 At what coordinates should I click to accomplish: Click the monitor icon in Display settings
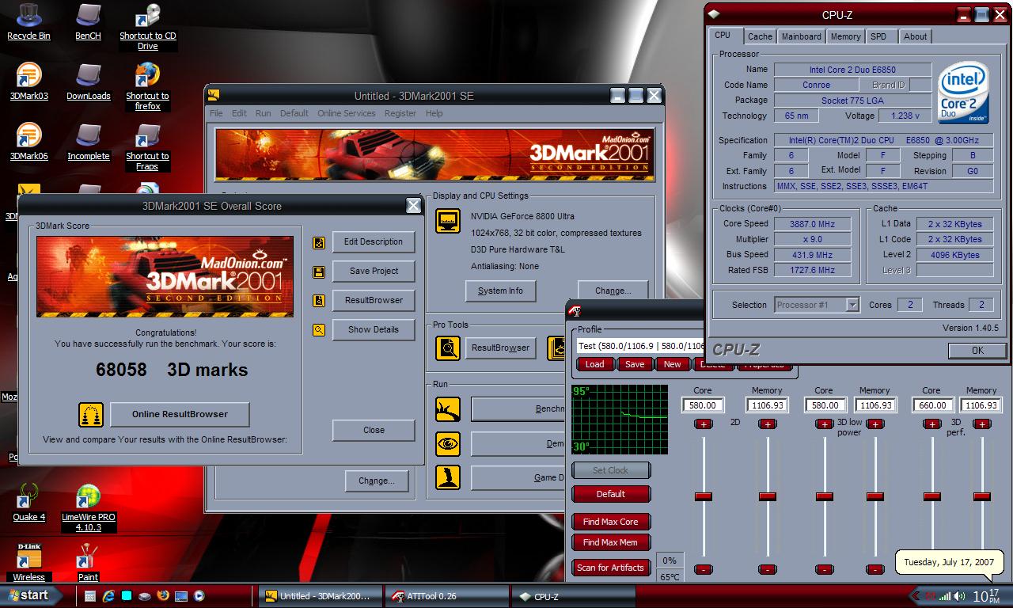448,221
